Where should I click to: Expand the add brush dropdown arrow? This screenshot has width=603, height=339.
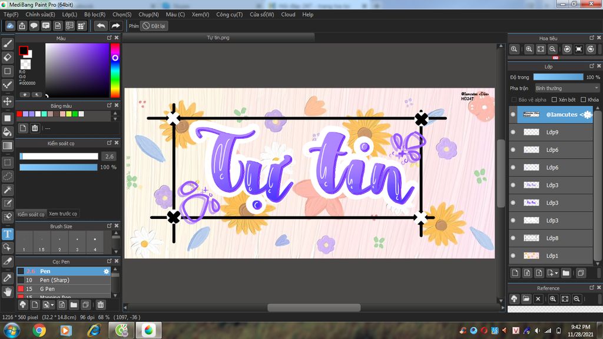[52, 305]
